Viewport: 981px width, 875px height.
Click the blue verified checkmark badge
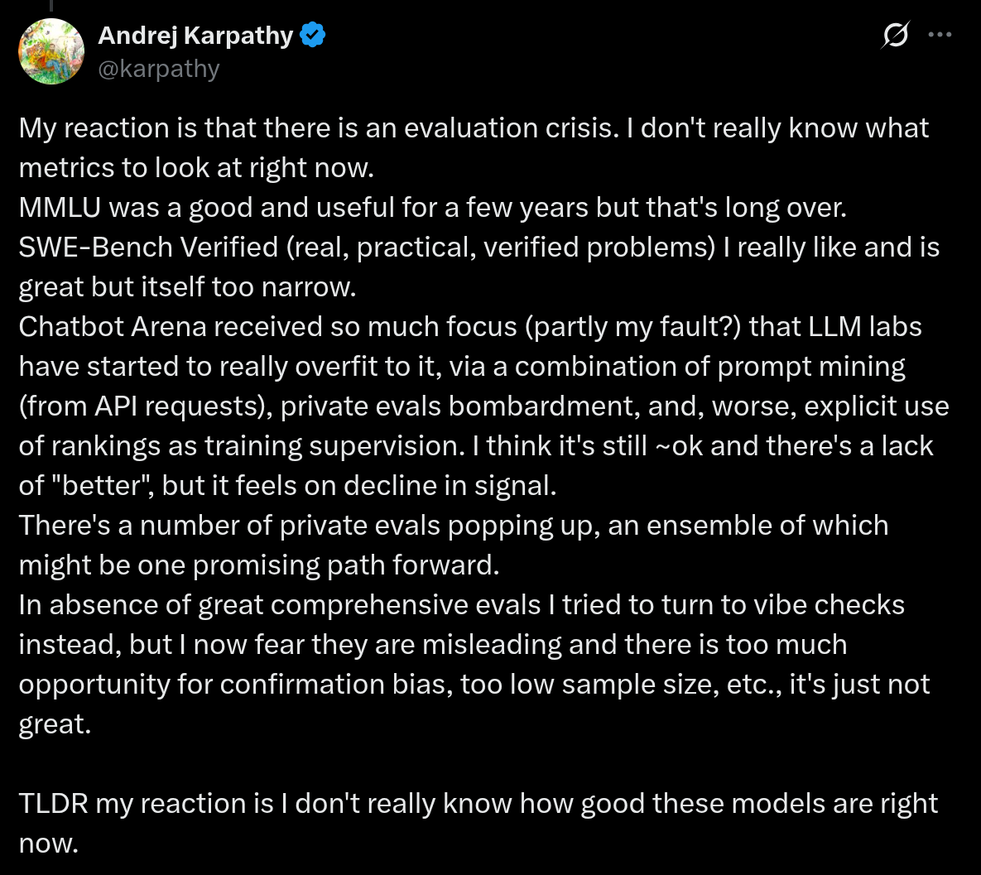tap(311, 34)
